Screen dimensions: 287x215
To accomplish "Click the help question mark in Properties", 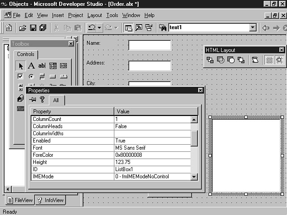I will tap(42, 99).
